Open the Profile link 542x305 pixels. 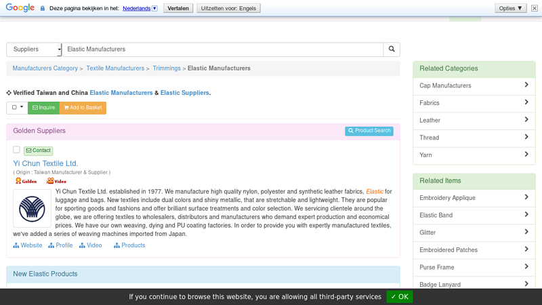coord(60,245)
